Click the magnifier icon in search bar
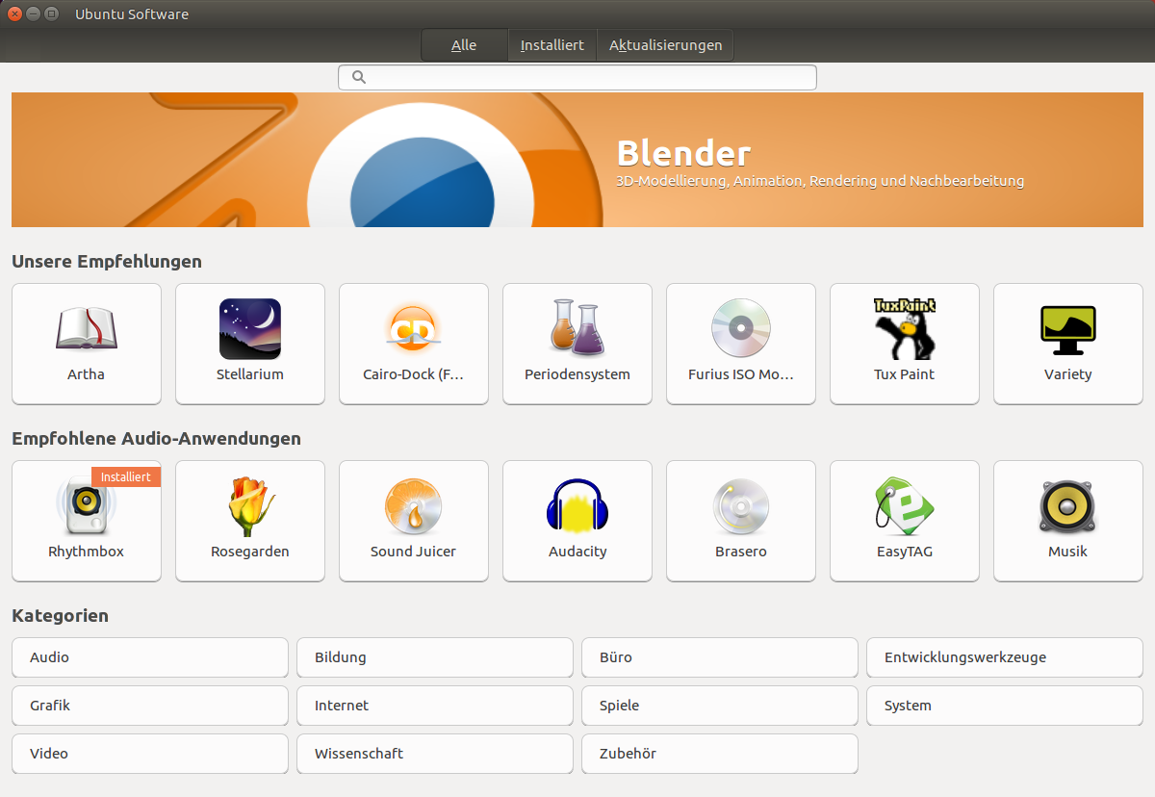This screenshot has height=797, width=1155. coord(359,77)
